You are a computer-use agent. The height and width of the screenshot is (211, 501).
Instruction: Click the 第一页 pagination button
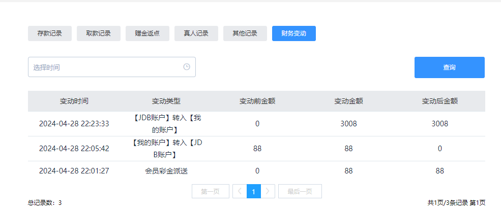click(210, 191)
